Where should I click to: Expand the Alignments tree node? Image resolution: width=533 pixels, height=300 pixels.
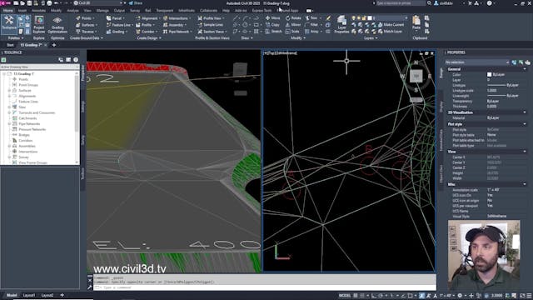[9, 97]
